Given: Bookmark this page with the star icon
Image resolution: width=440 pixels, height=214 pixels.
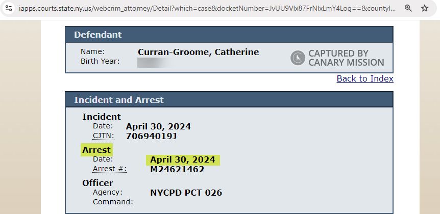Looking at the screenshot, I should [424, 8].
